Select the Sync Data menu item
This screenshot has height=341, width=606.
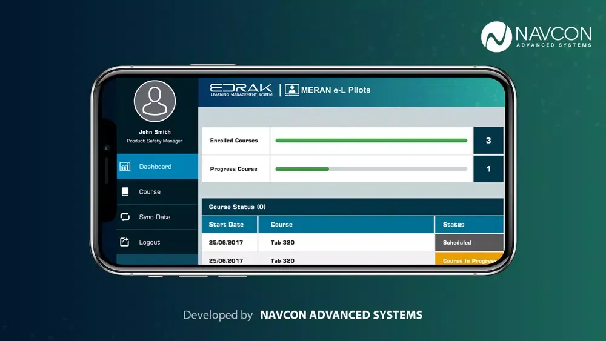(x=158, y=217)
